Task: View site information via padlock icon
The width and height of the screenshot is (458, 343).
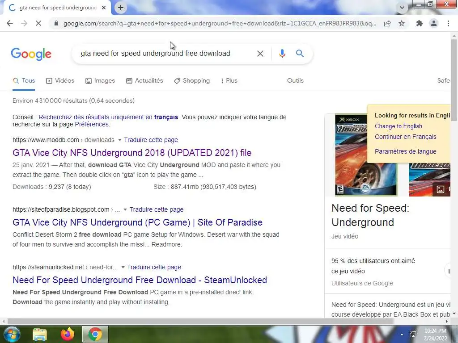Action: (56, 23)
